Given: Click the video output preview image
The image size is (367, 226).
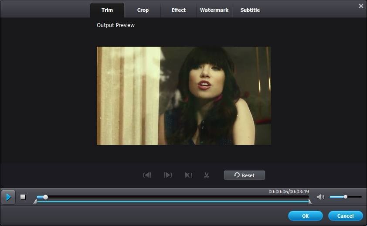Looking at the screenshot, I should pos(184,96).
